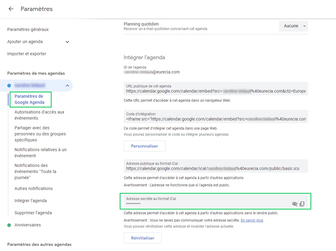Open 'Notifications relatives à un événement'
Viewport: 336px width, 251px height.
[41, 153]
